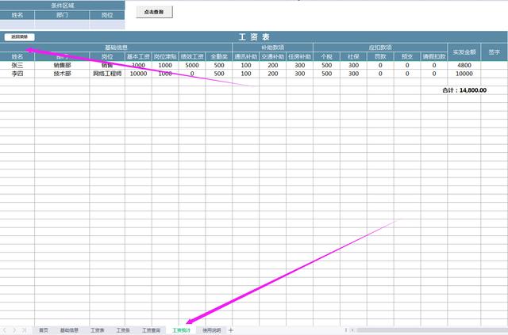Select the 技术部 department cell
Viewport: 508px width, 335px height.
[x=62, y=74]
